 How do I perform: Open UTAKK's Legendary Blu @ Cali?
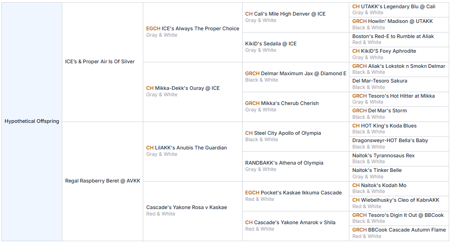tap(398, 6)
